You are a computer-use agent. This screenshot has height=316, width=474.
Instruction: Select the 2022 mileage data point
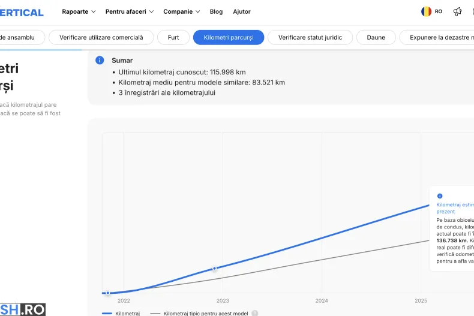[107, 293]
